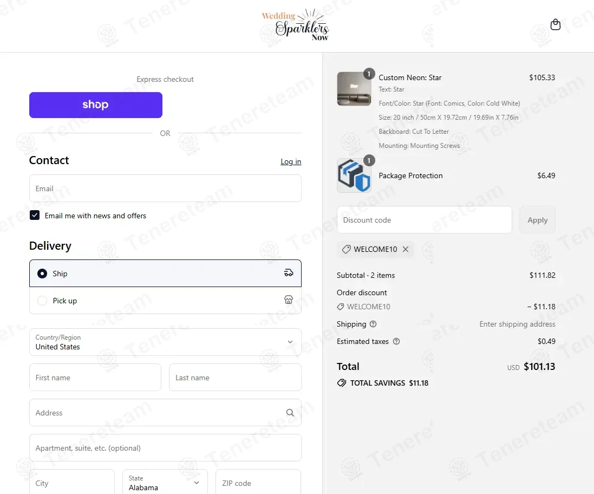Select the Ship delivery option

(x=165, y=273)
